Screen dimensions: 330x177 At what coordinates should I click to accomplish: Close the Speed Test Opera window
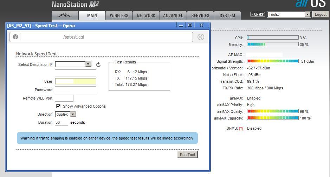click(x=202, y=25)
